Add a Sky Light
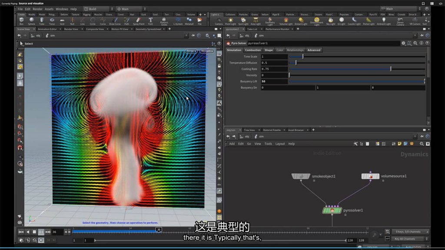This screenshot has width=445, height=250. click(331, 21)
